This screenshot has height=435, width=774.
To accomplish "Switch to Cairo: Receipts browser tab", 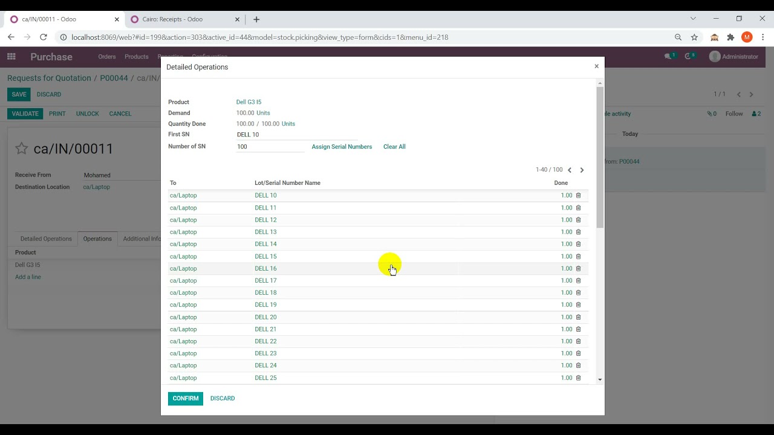I will [184, 19].
